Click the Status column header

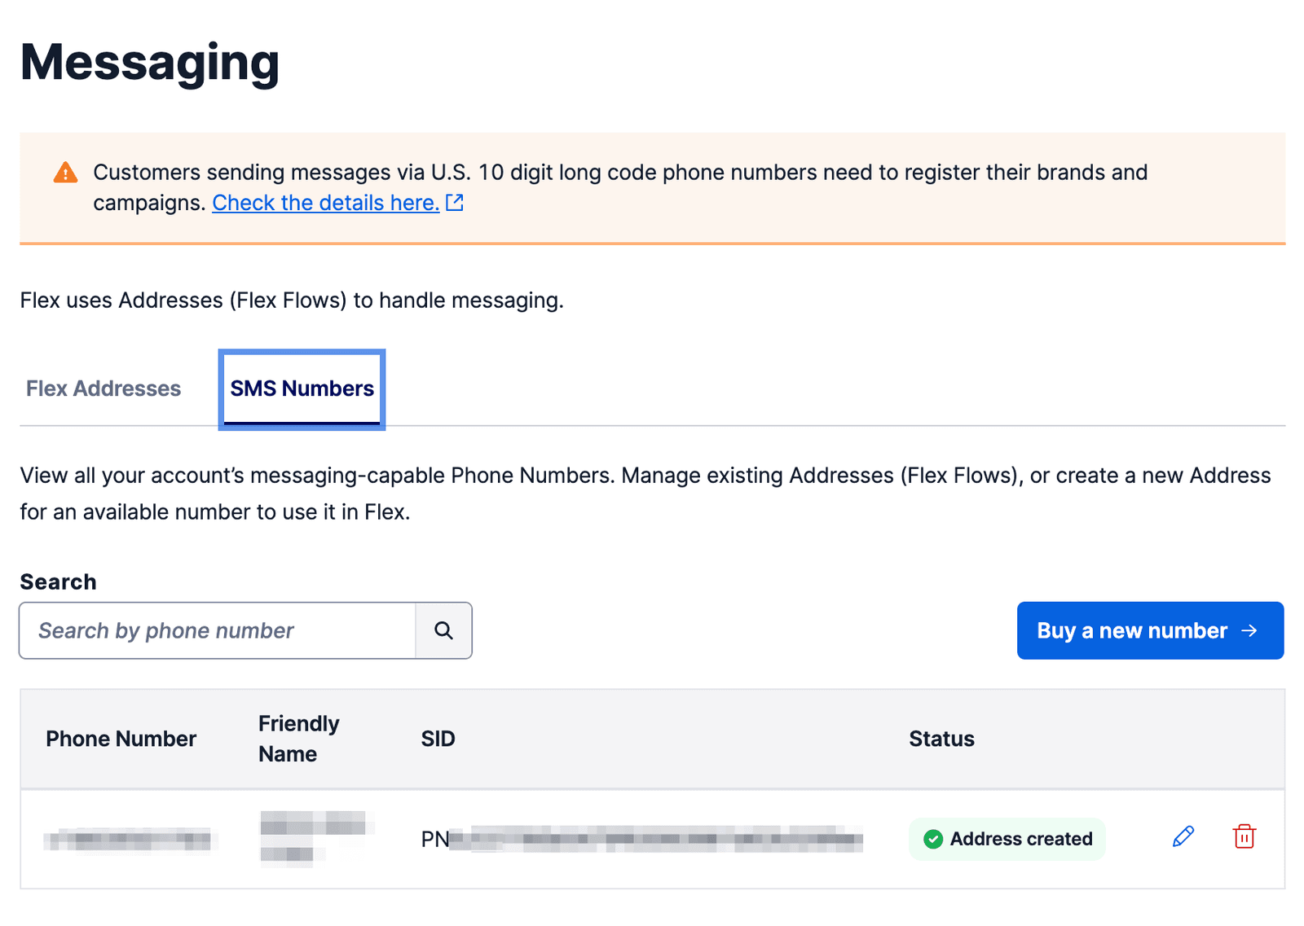click(941, 739)
